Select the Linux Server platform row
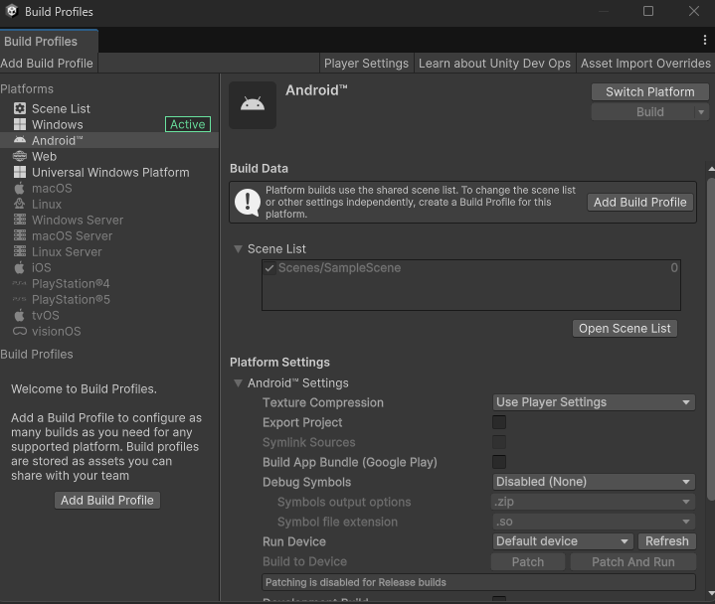The image size is (715, 604). 109,251
